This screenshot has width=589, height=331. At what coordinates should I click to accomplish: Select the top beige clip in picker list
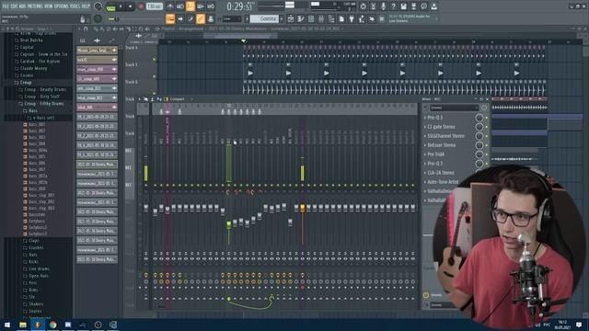97,51
